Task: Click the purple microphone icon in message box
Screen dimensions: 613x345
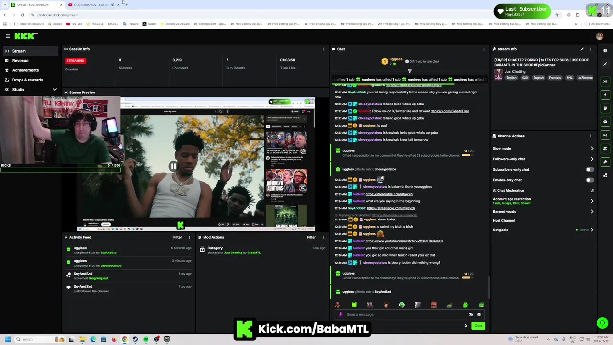Action: click(x=341, y=315)
